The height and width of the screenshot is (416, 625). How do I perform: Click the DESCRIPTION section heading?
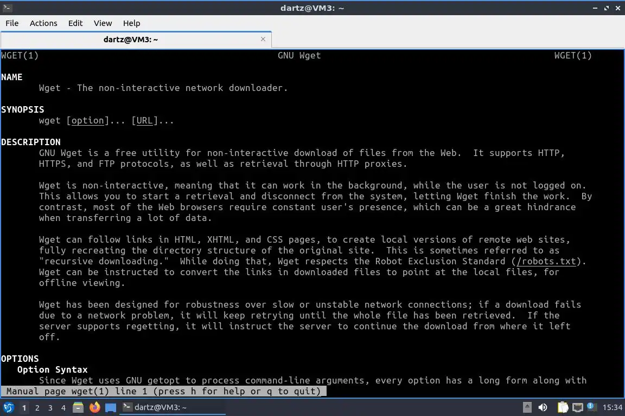point(31,142)
